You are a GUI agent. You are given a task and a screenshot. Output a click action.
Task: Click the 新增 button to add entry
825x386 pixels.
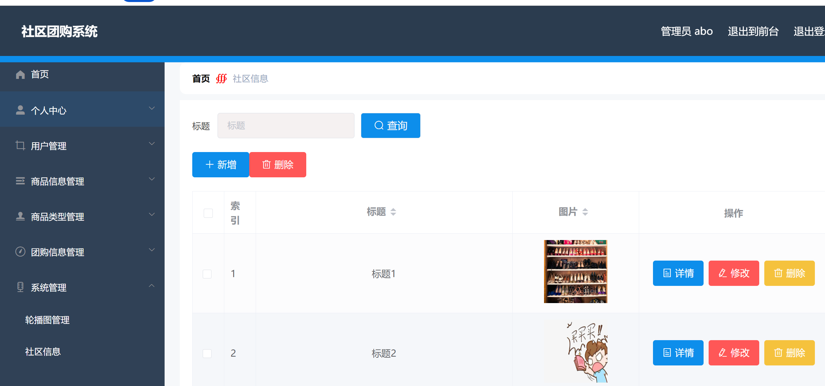point(221,165)
